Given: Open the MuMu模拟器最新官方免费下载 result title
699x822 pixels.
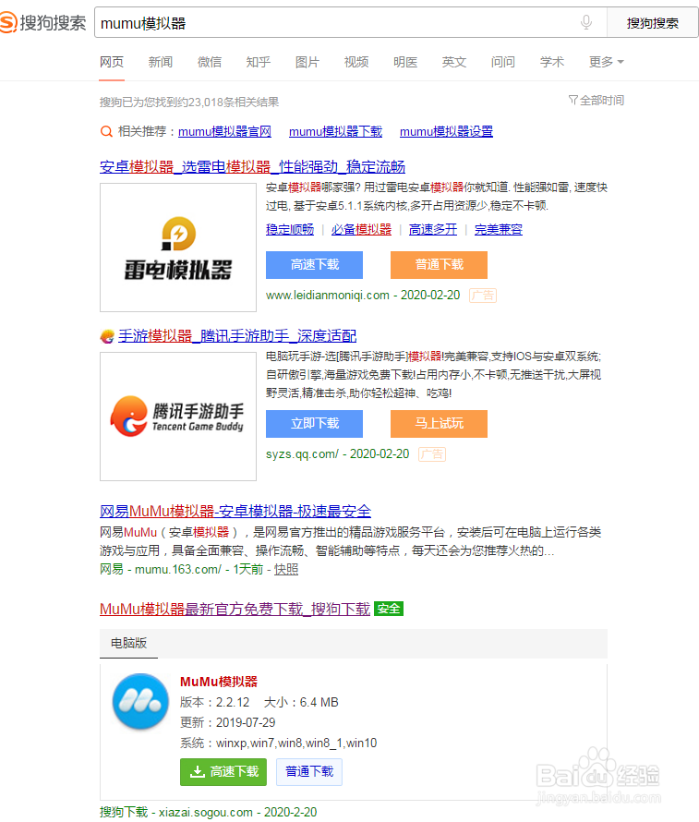Looking at the screenshot, I should click(235, 610).
